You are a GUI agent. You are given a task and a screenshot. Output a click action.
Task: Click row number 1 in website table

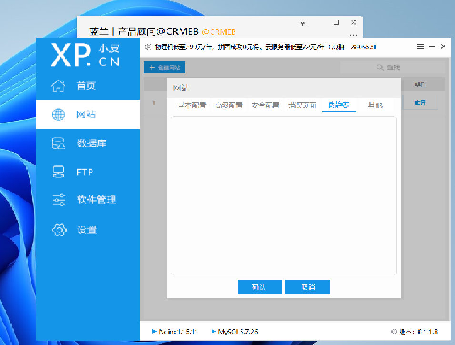click(154, 103)
